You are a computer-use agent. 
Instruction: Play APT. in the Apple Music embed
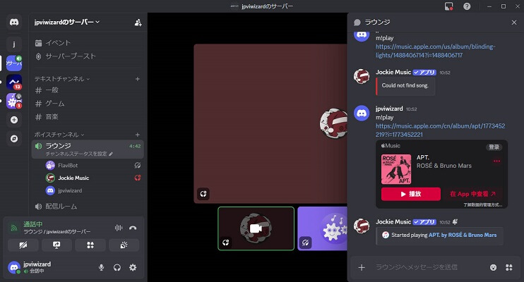[x=411, y=194]
